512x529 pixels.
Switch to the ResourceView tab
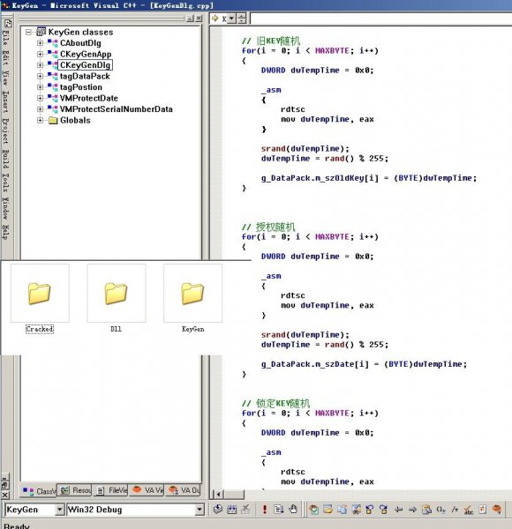75,490
